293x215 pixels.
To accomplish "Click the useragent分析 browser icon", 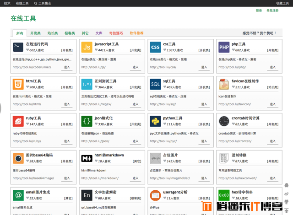I will [x=155, y=195].
